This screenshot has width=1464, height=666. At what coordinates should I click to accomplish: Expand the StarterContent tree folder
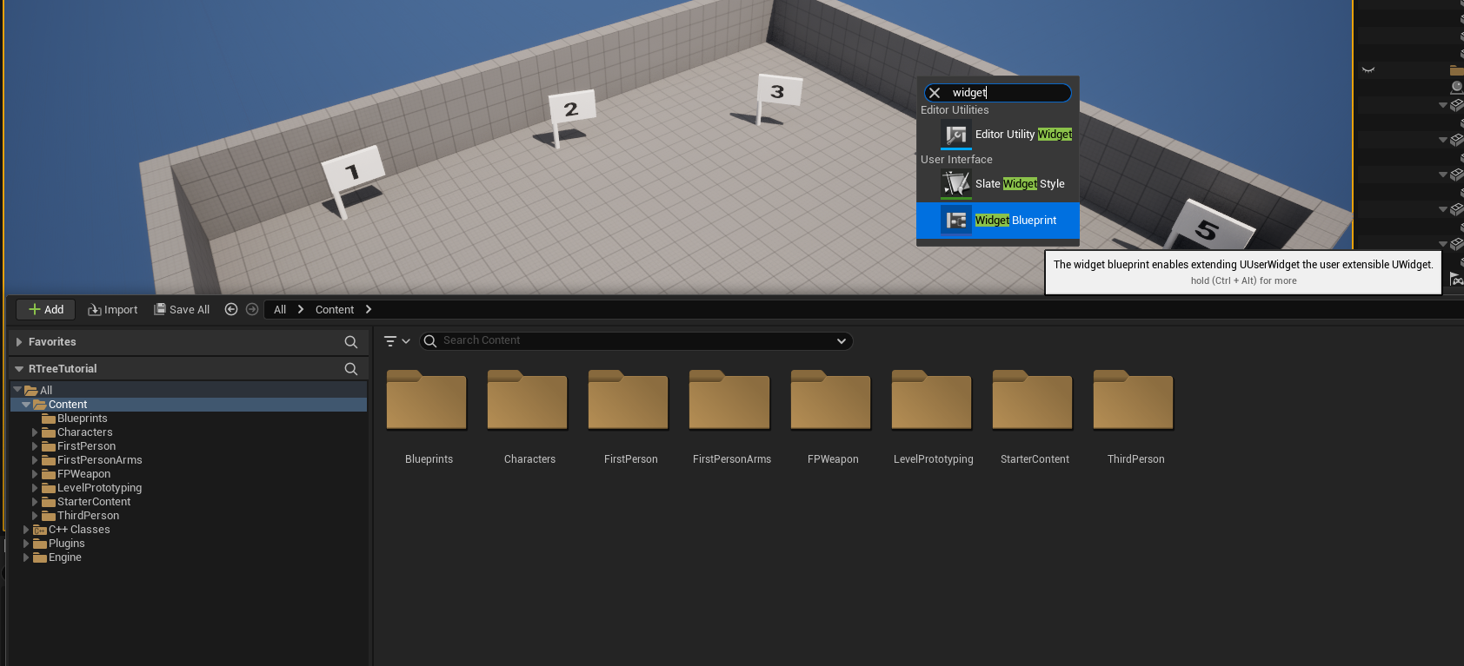[35, 502]
